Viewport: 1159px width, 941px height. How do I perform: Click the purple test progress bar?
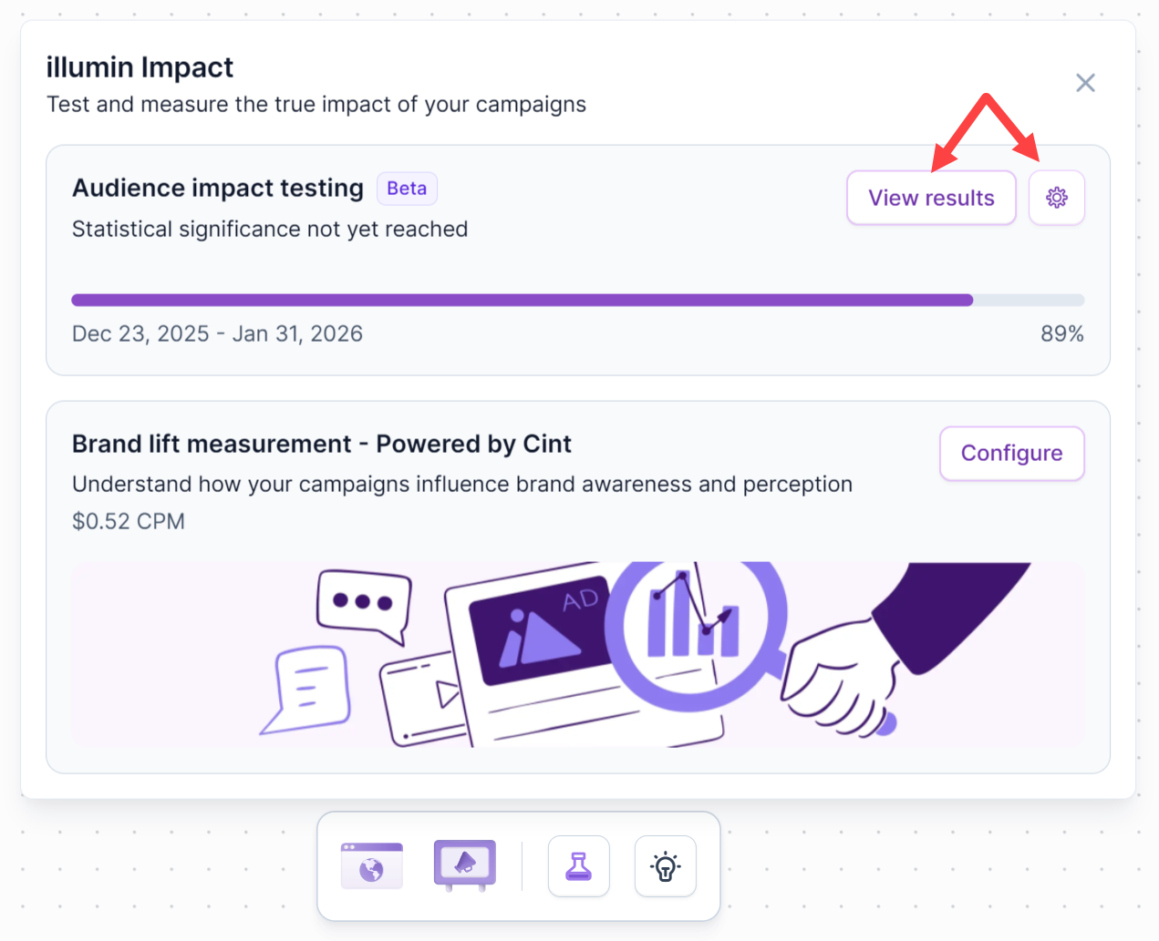[x=522, y=300]
